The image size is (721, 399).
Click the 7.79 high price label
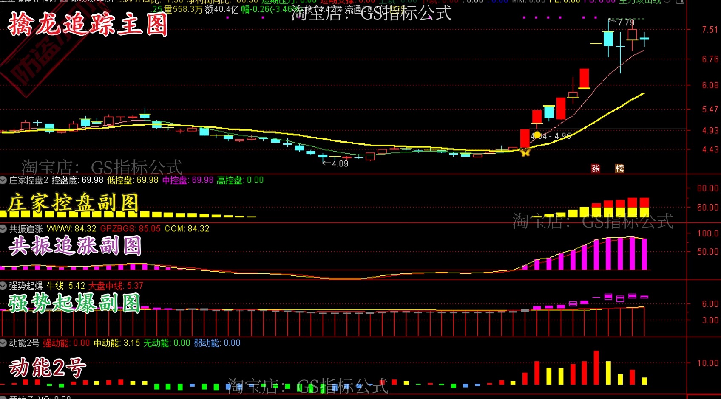(626, 22)
